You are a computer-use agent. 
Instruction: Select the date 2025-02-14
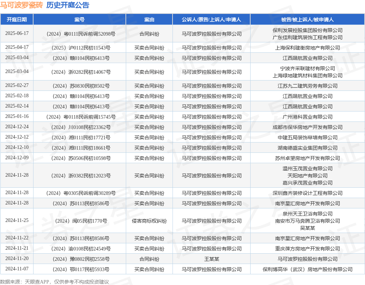coord(17,106)
